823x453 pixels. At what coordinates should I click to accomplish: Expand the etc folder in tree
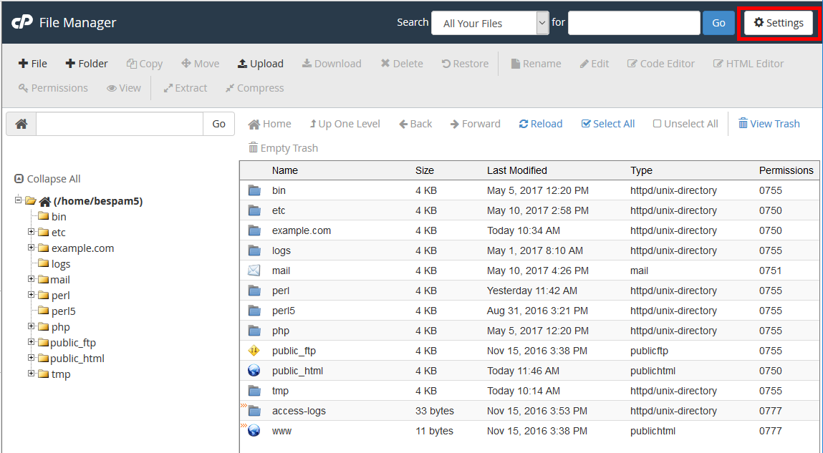coord(31,232)
